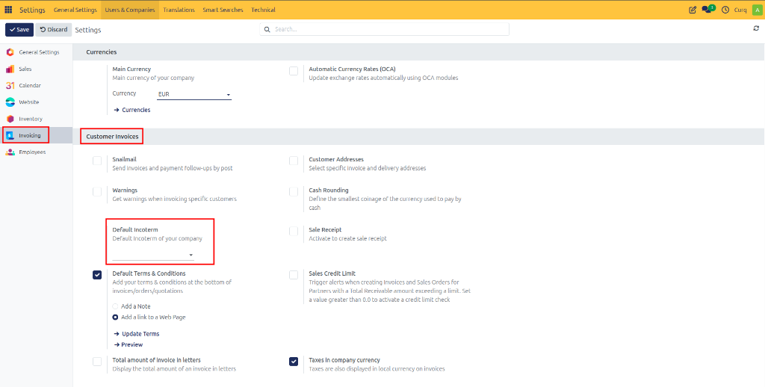Screen dimensions: 765x387
Task: Uncheck Taxes in company currency checkbox
Action: click(x=293, y=362)
